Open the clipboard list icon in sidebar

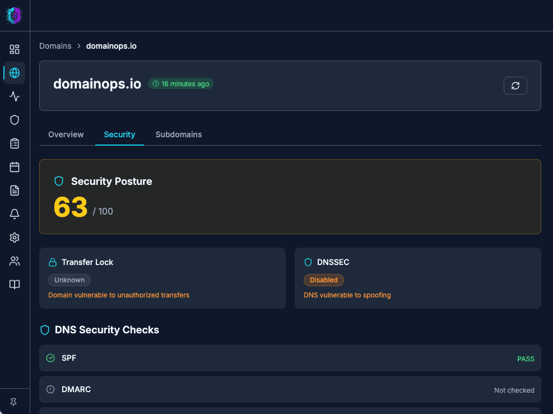click(15, 143)
